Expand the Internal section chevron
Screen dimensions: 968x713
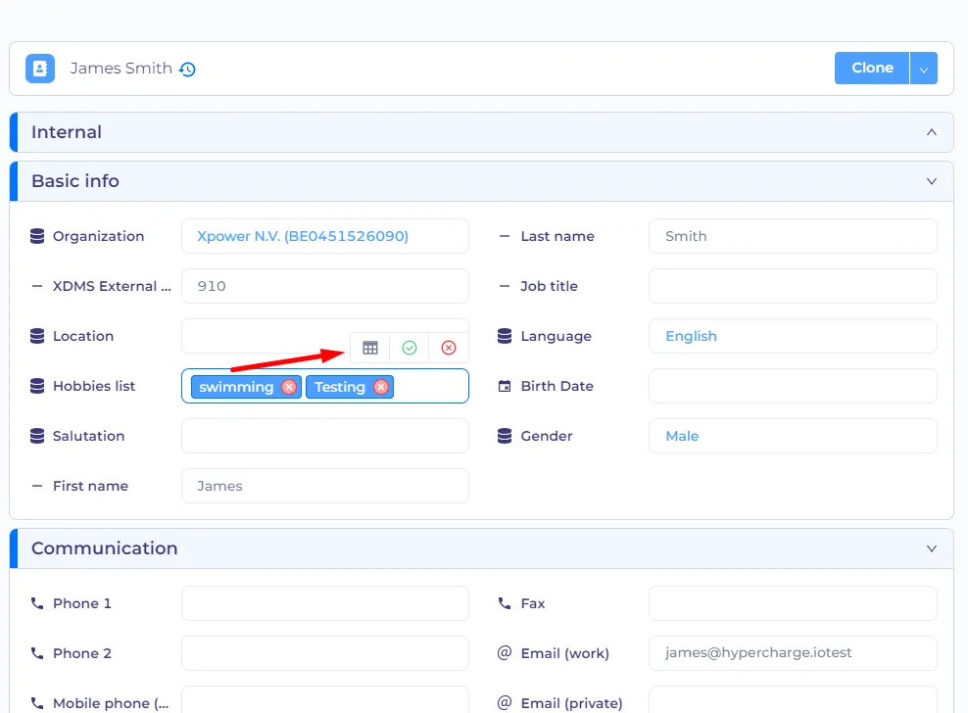932,132
